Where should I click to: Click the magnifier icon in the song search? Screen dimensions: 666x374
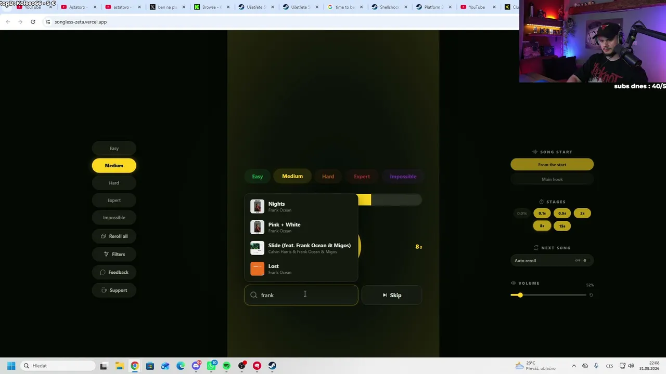click(x=254, y=295)
